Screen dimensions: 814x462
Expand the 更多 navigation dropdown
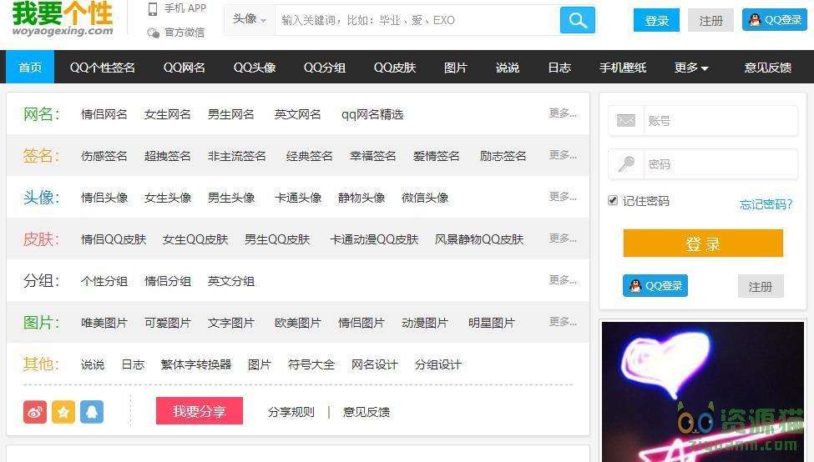click(x=691, y=68)
